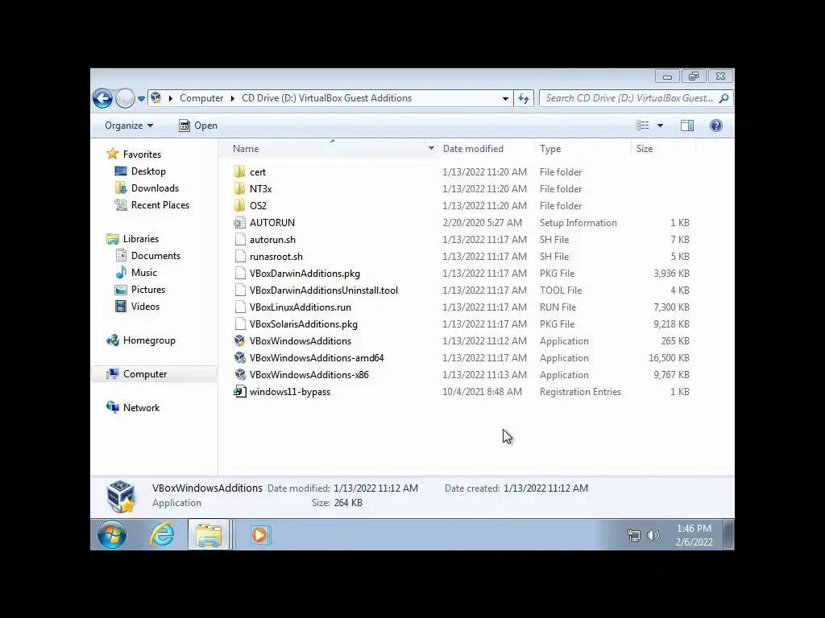
Task: Open recent pages dropdown beside Forward button
Action: coord(141,98)
